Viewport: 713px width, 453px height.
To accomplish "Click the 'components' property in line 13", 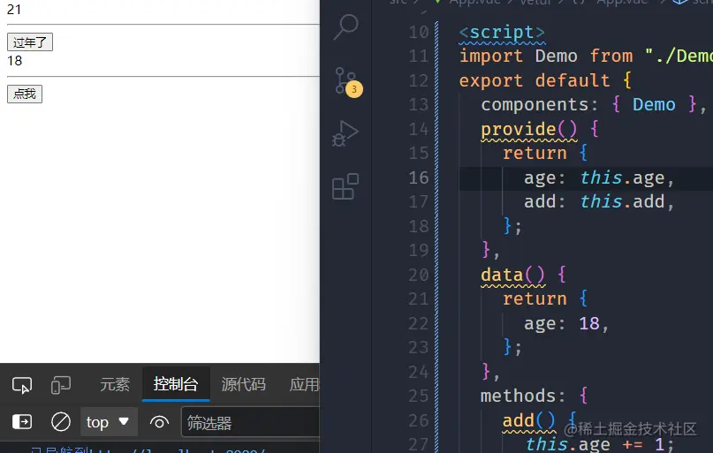I will pos(535,105).
